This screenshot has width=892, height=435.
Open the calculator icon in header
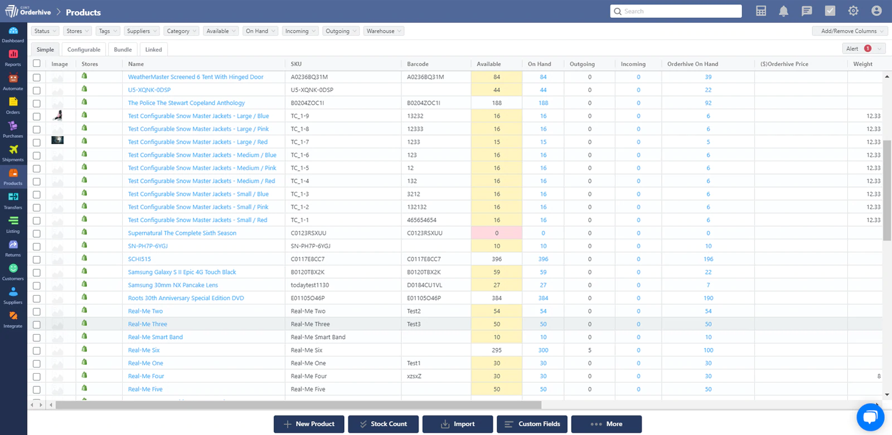click(761, 11)
